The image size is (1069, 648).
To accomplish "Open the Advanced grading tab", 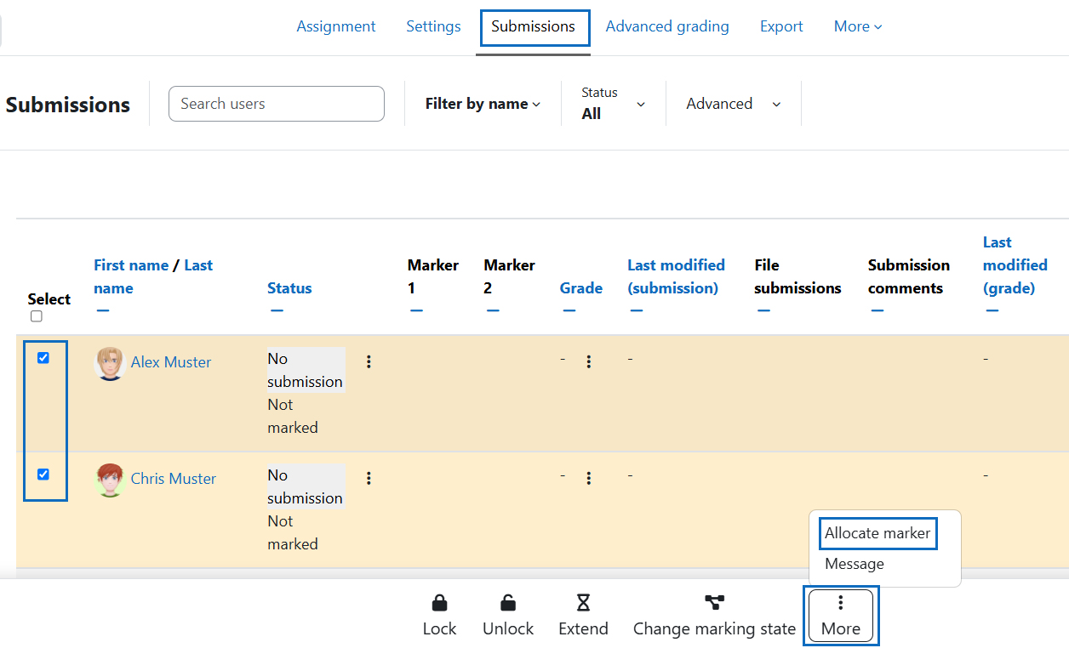I will pos(667,26).
